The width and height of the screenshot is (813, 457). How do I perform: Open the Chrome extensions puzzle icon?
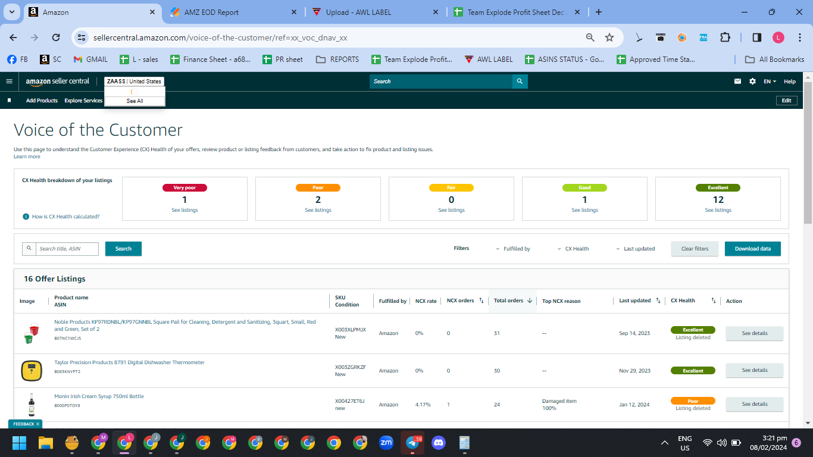pos(725,37)
